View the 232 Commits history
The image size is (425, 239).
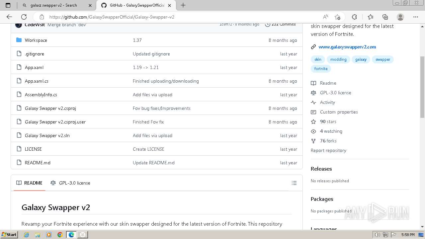[280, 25]
